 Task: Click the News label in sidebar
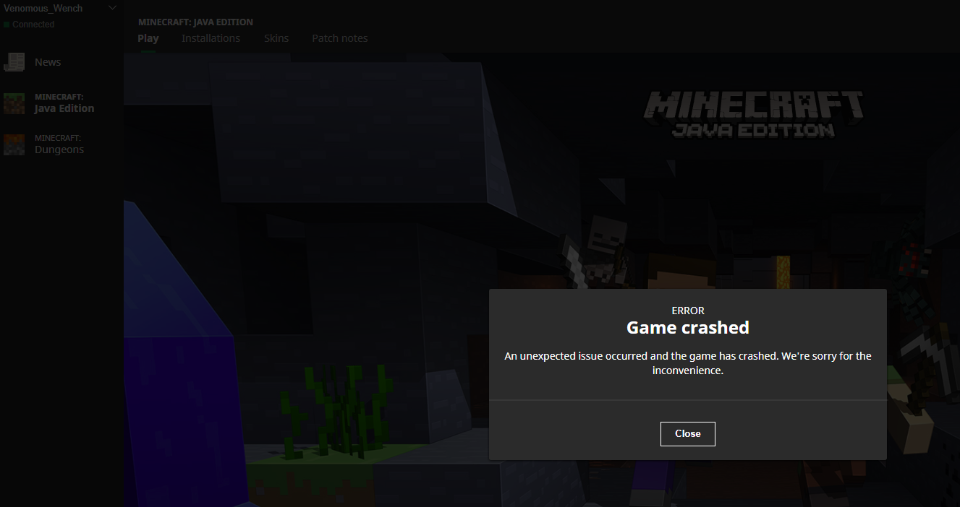(48, 62)
